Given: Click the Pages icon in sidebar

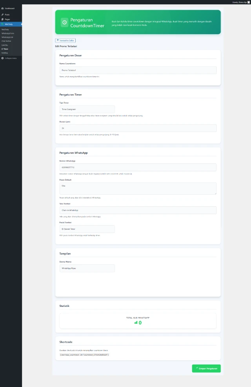Looking at the screenshot, I should click(2, 19).
